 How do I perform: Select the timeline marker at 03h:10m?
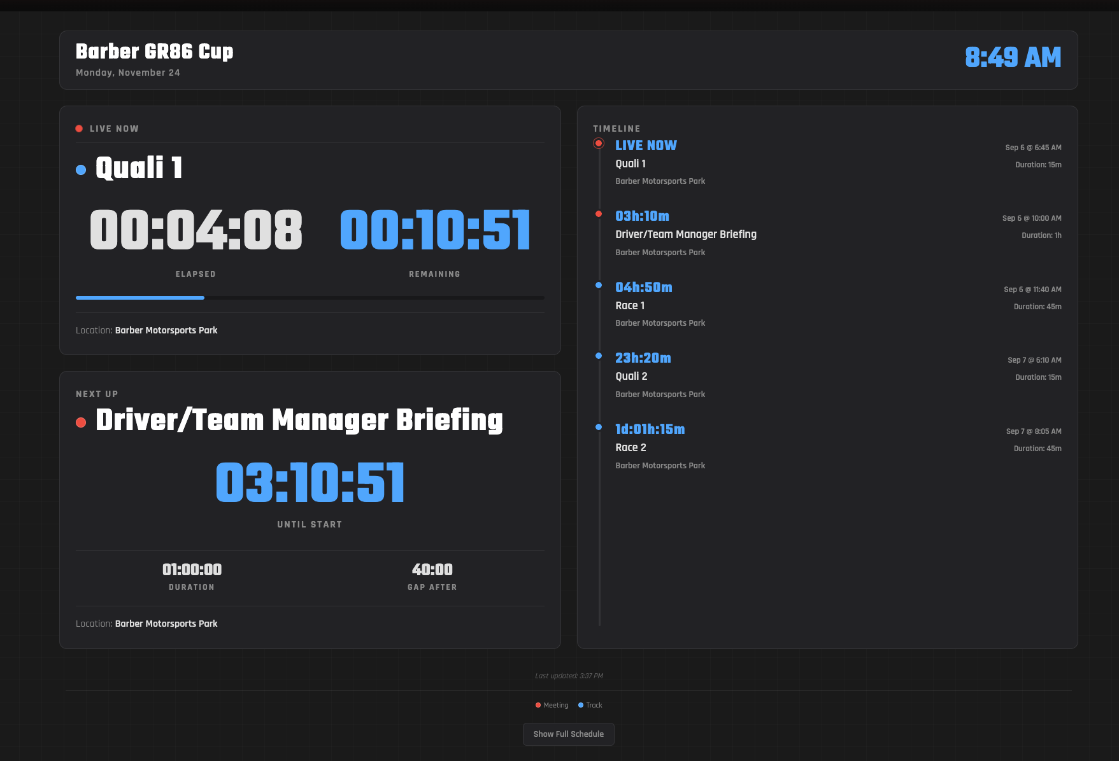(x=599, y=214)
